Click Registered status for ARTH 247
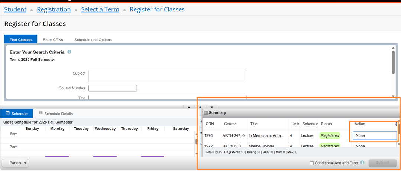The width and height of the screenshot is (401, 171). point(330,135)
